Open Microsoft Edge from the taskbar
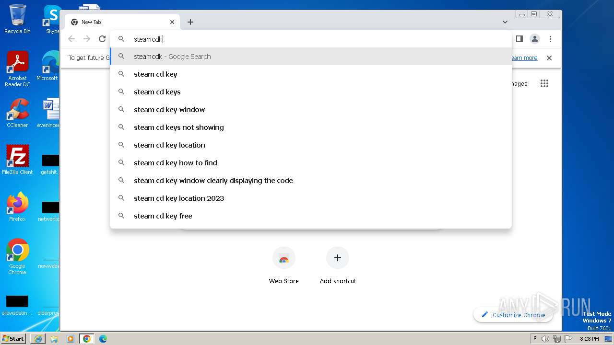The width and height of the screenshot is (614, 345). 103,339
